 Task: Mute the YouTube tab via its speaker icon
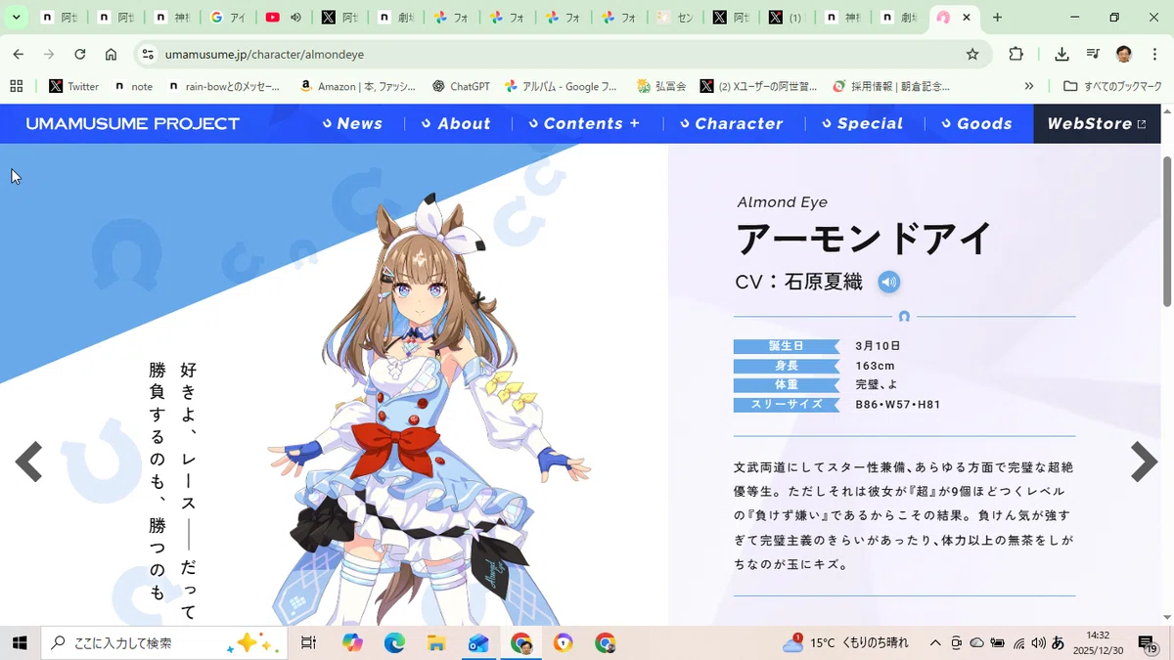click(x=295, y=18)
